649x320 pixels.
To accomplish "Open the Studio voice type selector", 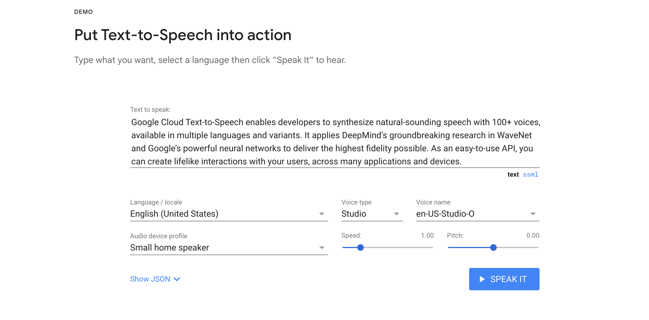I will (x=366, y=214).
